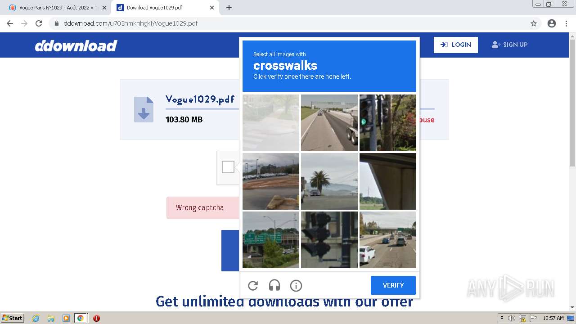Click the 103.80 MB file size

pyautogui.click(x=184, y=120)
